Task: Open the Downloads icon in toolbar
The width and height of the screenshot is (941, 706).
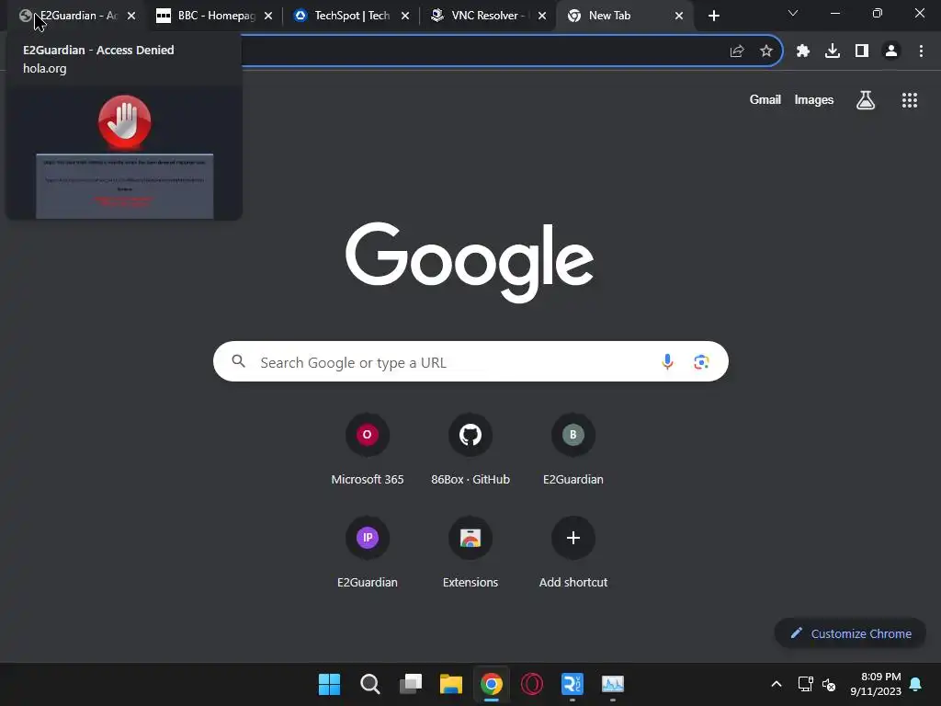Action: tap(833, 51)
